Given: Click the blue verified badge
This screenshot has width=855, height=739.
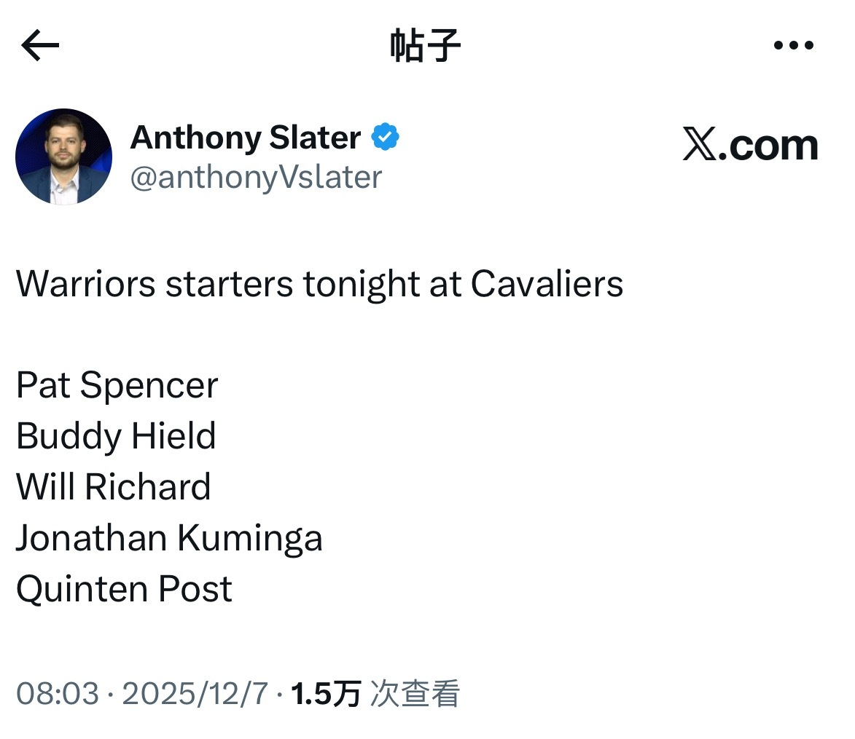Looking at the screenshot, I should coord(384,135).
